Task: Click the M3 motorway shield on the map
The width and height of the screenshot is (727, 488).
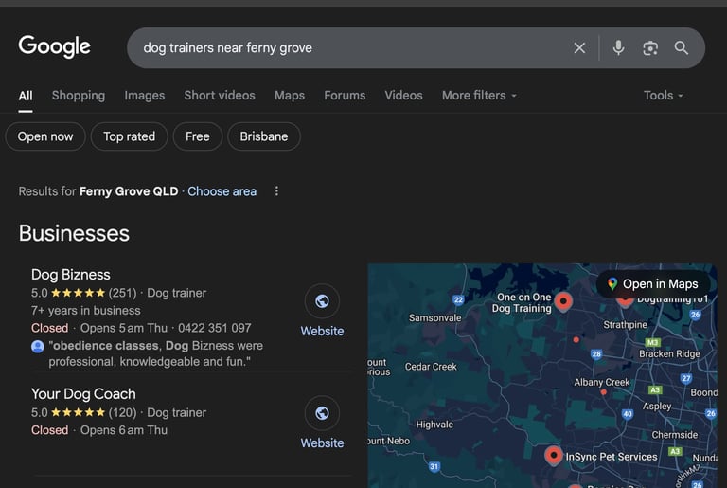Action: click(652, 342)
